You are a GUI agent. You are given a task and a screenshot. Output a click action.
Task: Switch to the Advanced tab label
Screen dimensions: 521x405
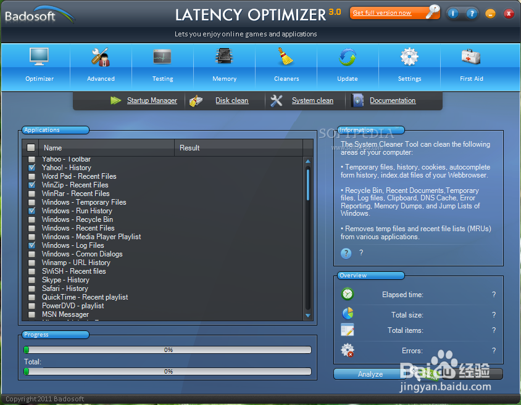101,79
